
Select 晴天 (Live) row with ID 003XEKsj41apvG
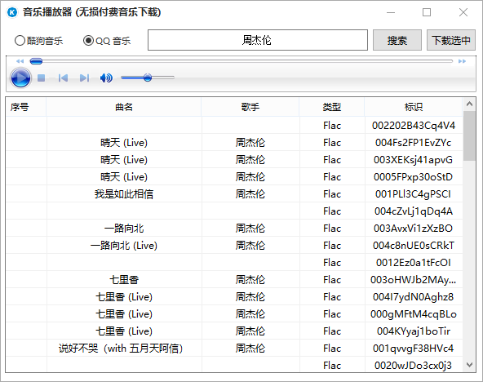234,160
